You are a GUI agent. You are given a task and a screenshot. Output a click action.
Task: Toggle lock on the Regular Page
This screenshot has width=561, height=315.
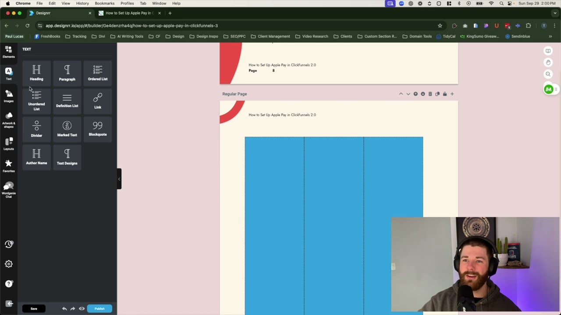click(445, 94)
